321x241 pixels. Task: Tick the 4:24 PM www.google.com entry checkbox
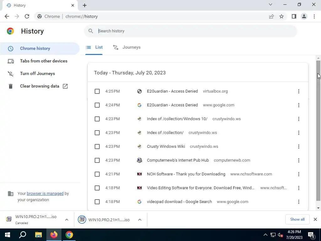coord(97,105)
